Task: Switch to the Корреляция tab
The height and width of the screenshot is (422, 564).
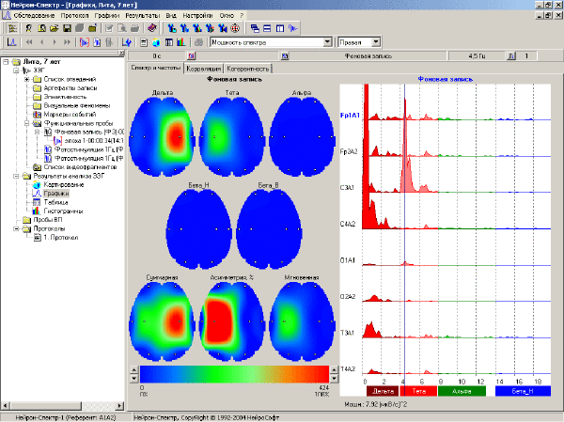Action: [x=203, y=69]
